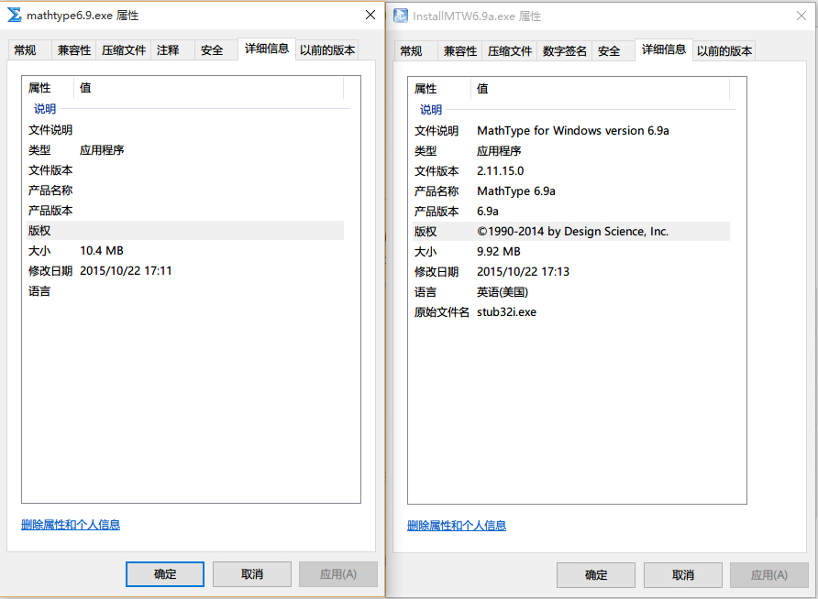This screenshot has height=599, width=818.
Task: Click the original filename value stub32i.exe
Action: [506, 312]
